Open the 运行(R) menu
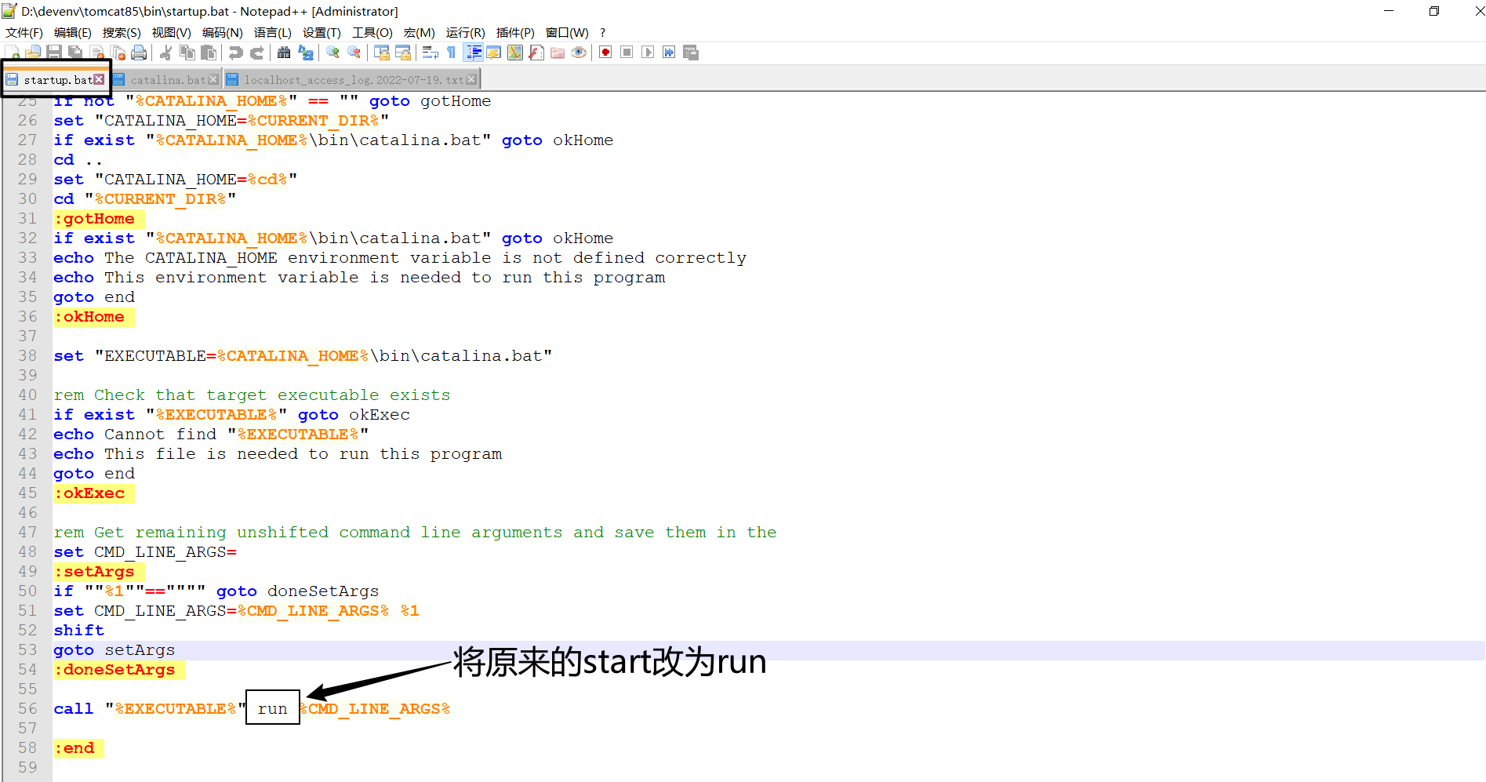This screenshot has width=1486, height=782. [466, 32]
